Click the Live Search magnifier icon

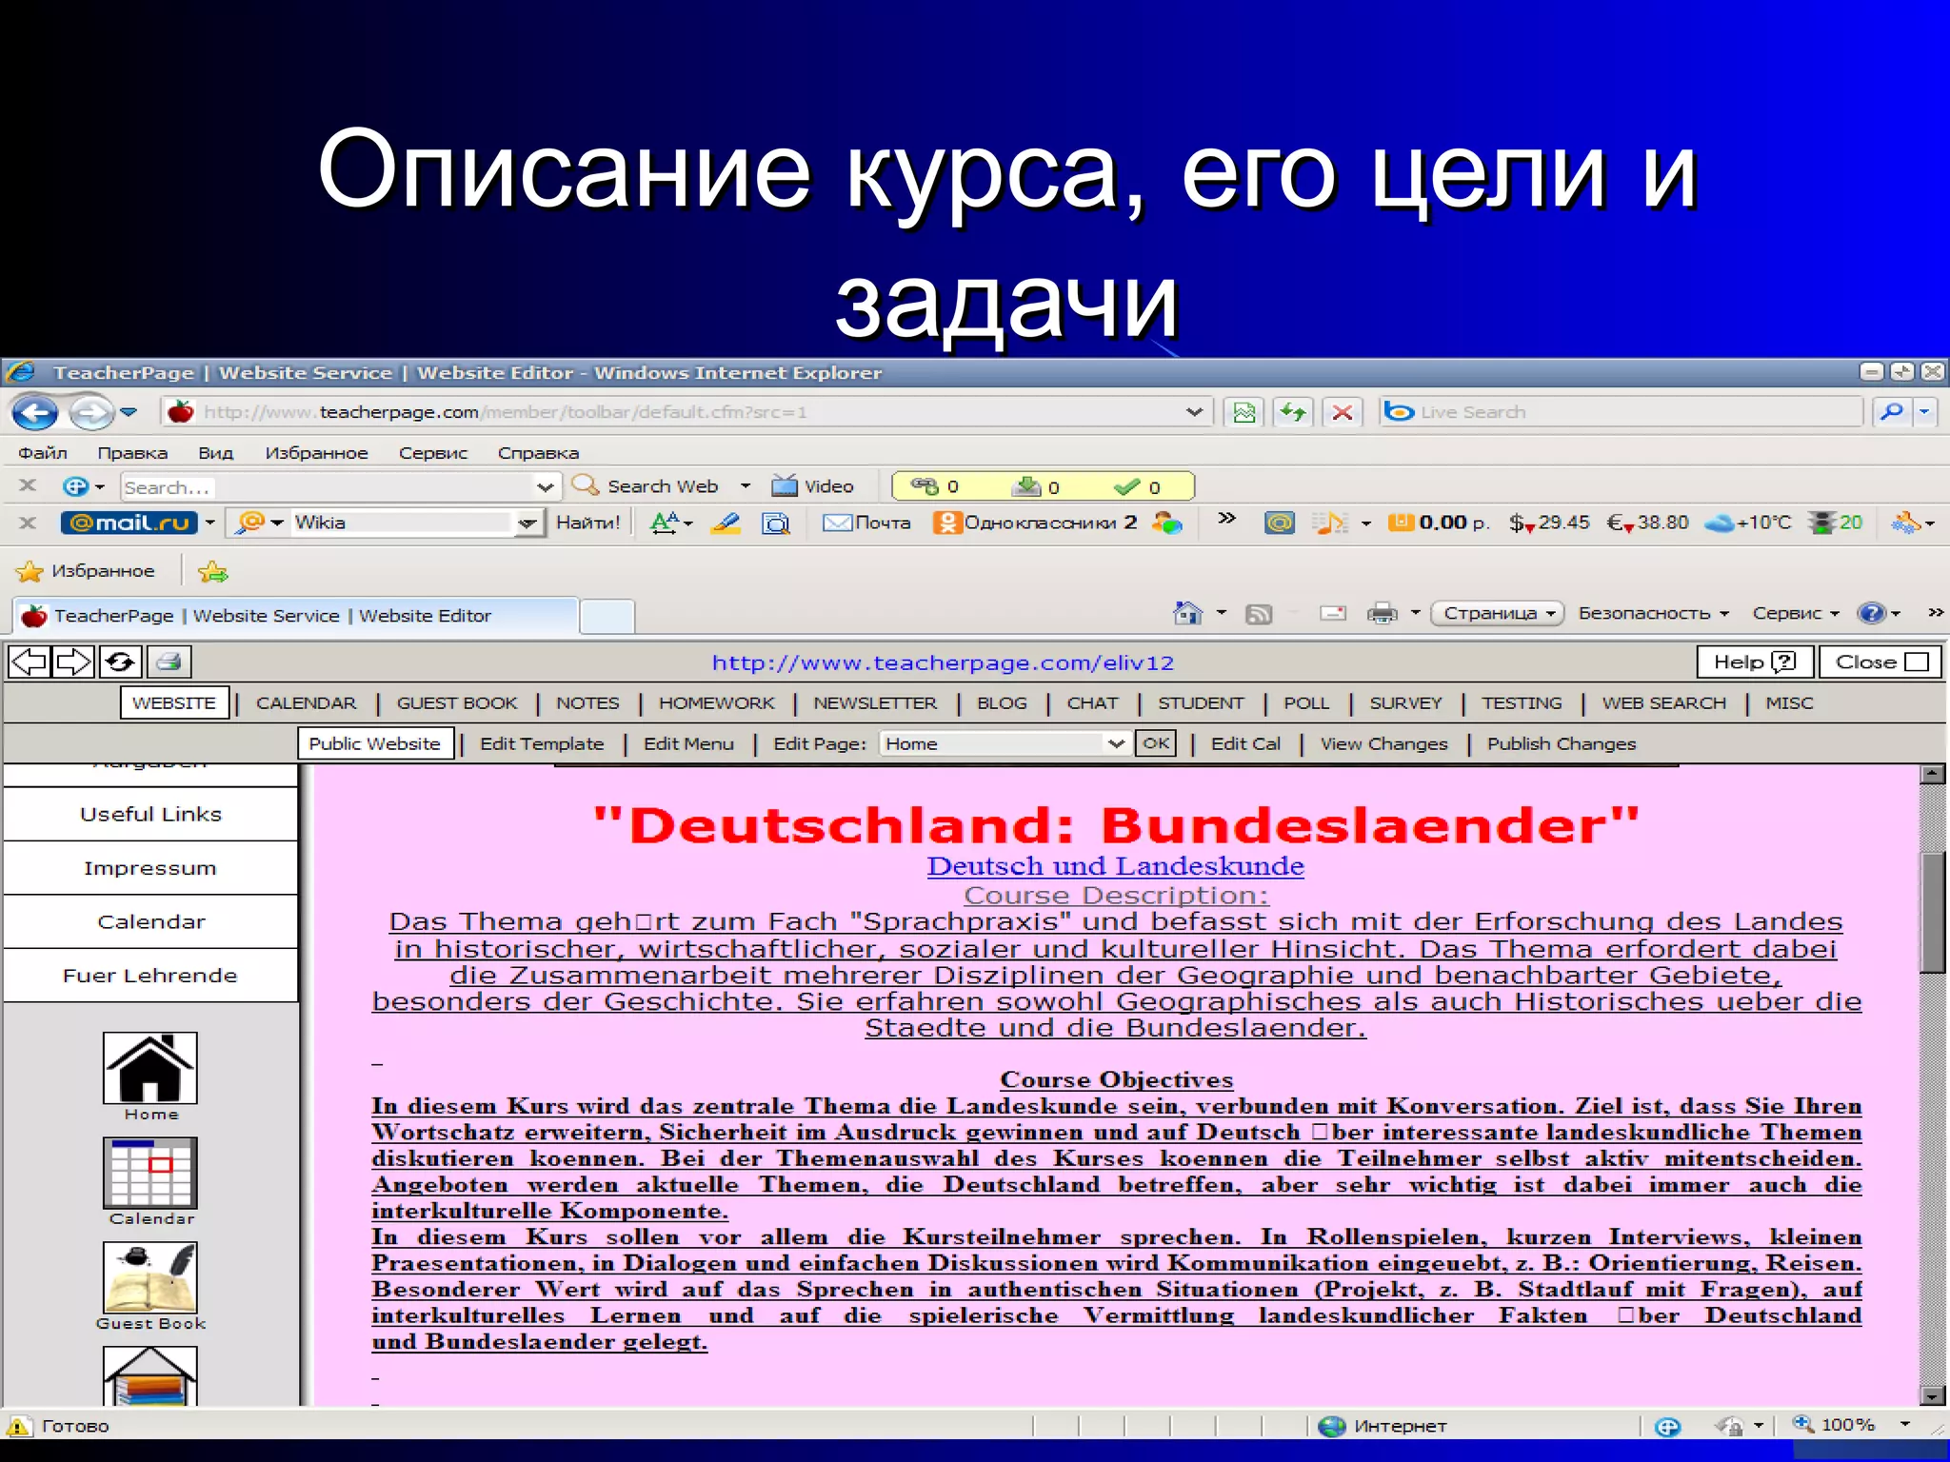coord(1891,412)
